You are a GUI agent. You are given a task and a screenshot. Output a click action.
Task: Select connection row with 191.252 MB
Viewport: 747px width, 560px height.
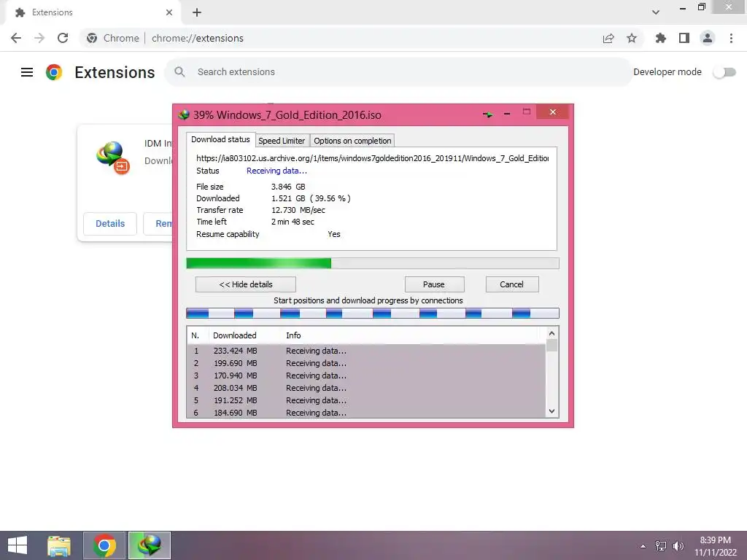(x=367, y=400)
